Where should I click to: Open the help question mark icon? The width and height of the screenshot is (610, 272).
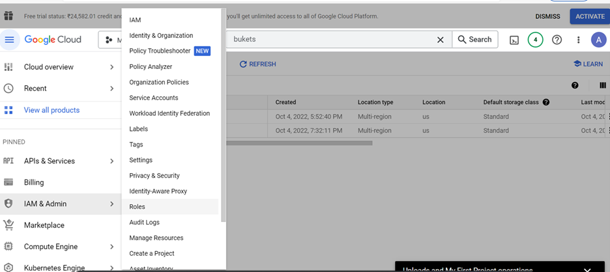coord(557,40)
